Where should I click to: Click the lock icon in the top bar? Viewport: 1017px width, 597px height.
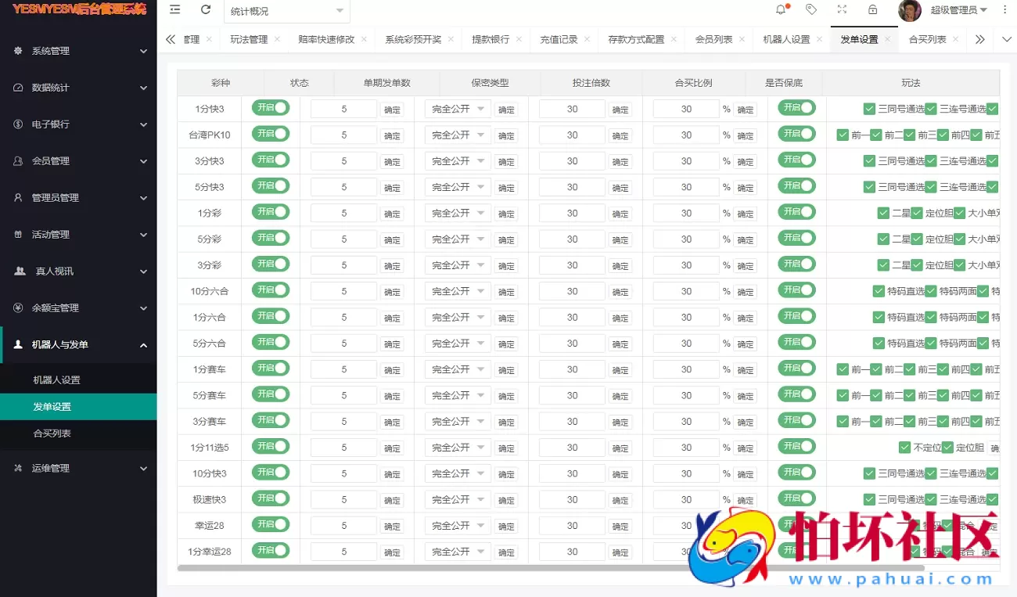[871, 10]
